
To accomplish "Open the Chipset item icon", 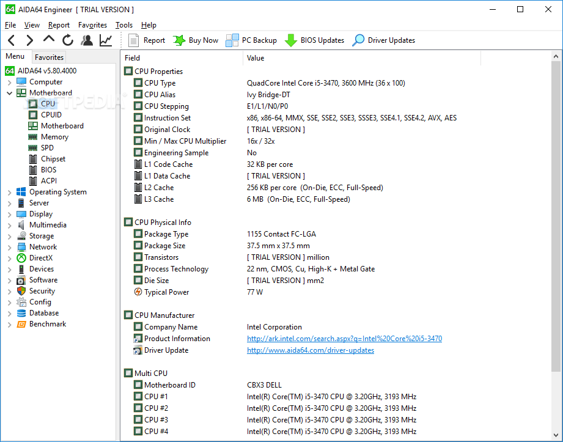I will [x=33, y=159].
